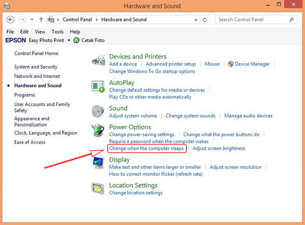Click the Refresh button in address bar
Viewport: 305px width, 225px height.
(205, 20)
